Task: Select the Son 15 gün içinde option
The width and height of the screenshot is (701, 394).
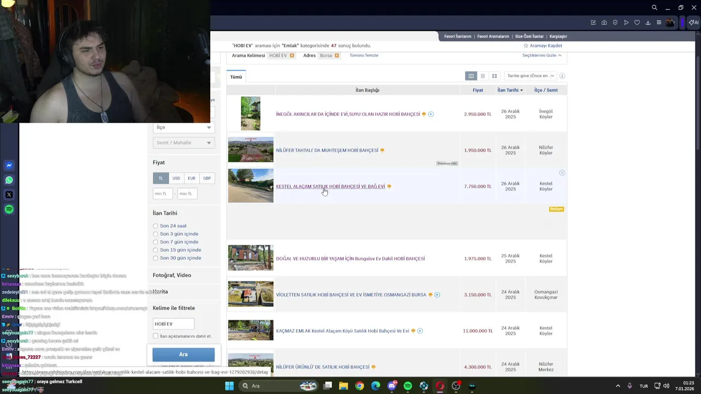Action: pos(156,250)
